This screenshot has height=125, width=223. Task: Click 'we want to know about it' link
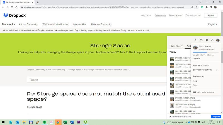(139, 30)
